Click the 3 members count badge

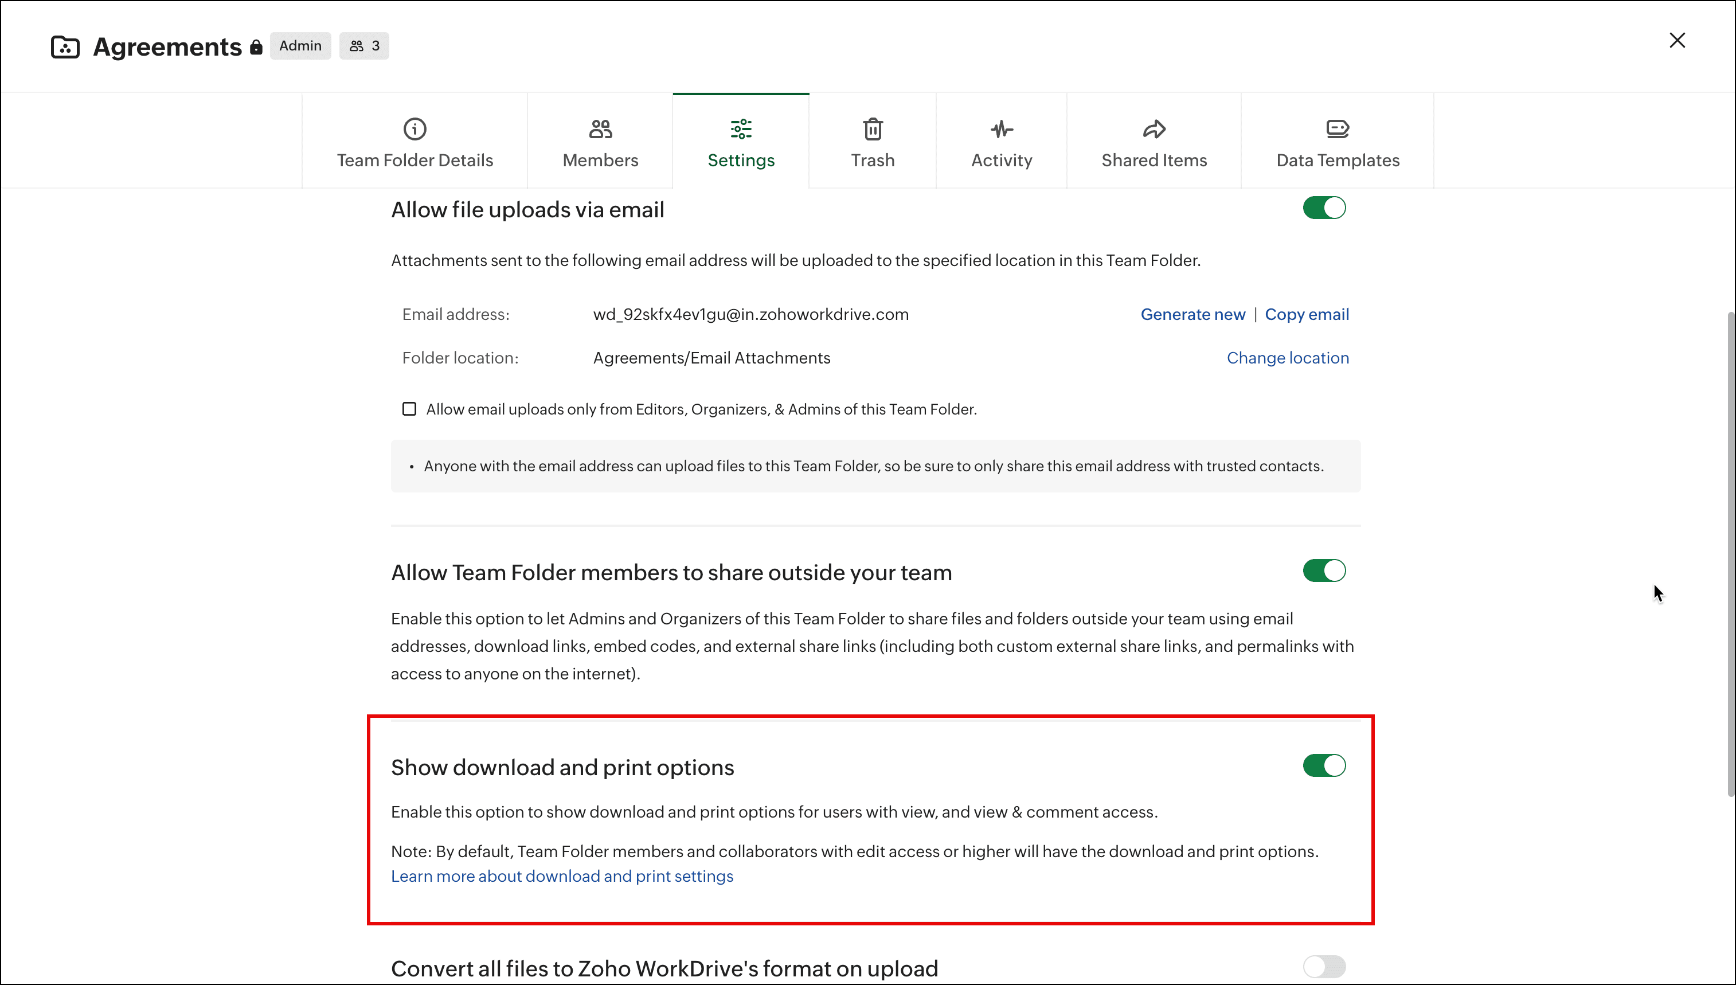(364, 46)
